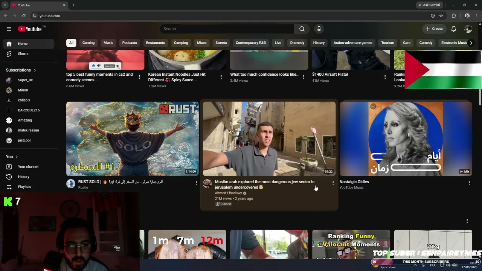Open the Super_Be subscription channel
Screen dimensions: 482x271
tap(29, 80)
